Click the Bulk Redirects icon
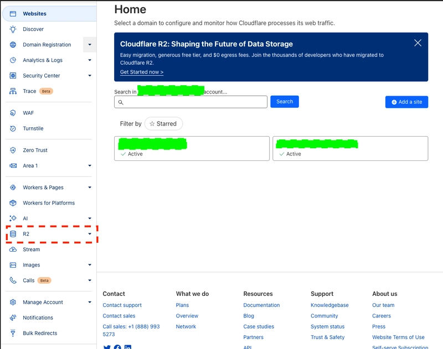Image resolution: width=443 pixels, height=349 pixels. pos(13,333)
